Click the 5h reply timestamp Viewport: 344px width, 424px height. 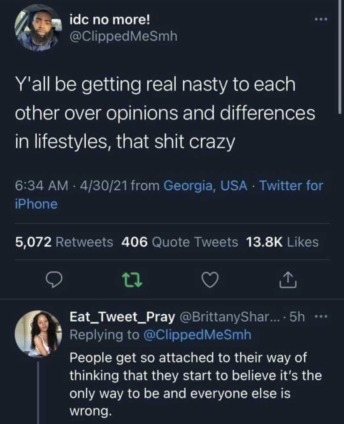pyautogui.click(x=297, y=317)
